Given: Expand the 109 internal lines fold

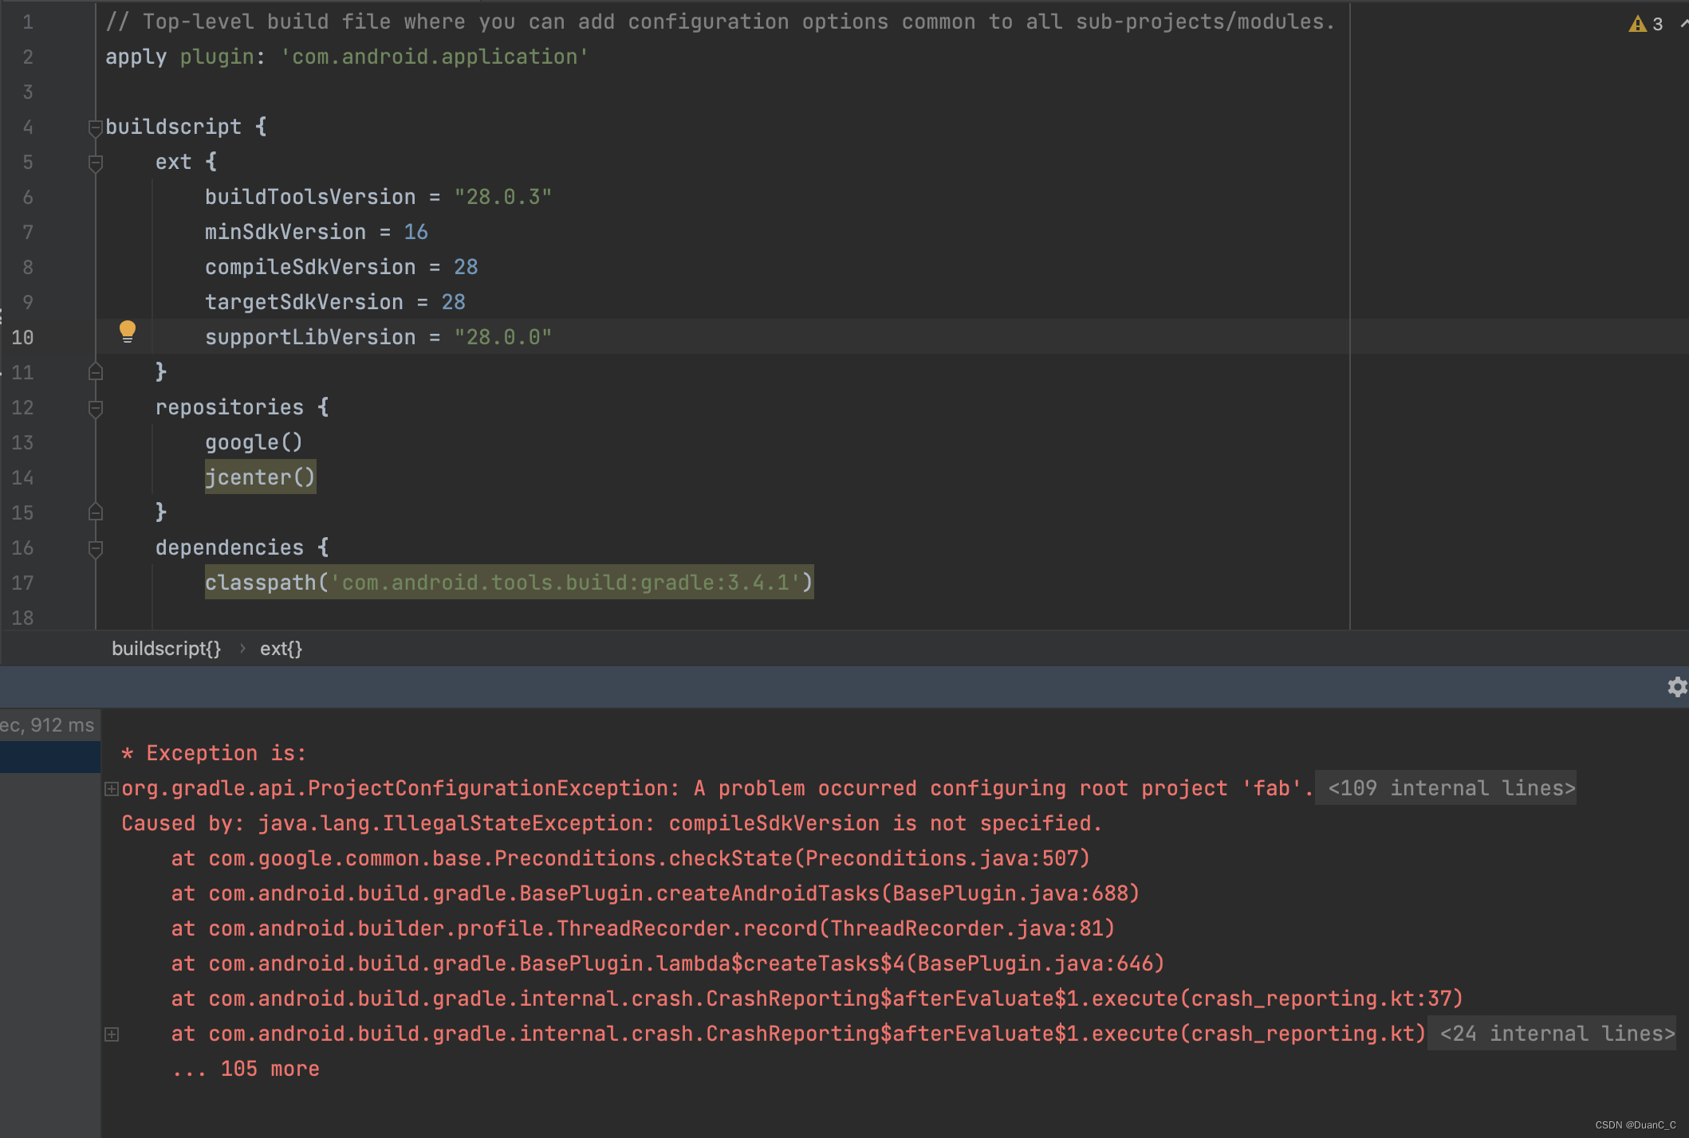Looking at the screenshot, I should 1445,789.
